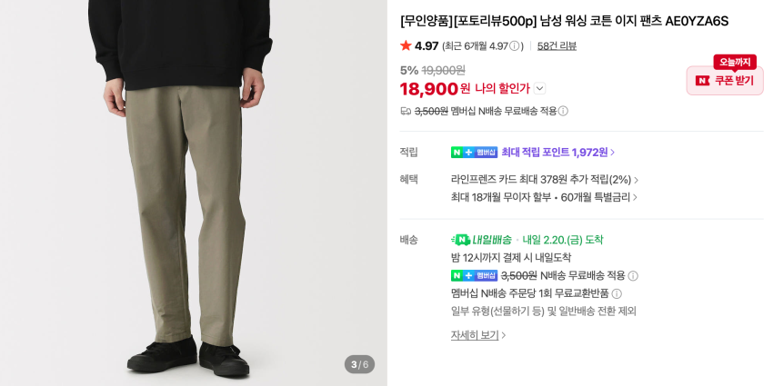Open the 자세히 보기 delivery details link
The image size is (773, 386).
pos(478,335)
